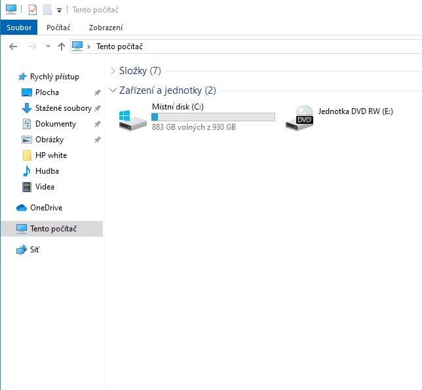Screen dimensions: 422x390
Task: Select the DVD RW drive icon
Action: [x=299, y=118]
